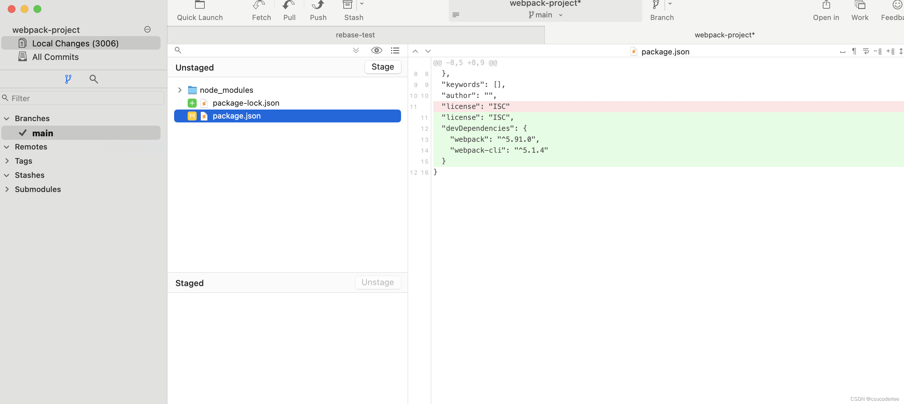
Task: Toggle list view mode for changed files
Action: pos(395,51)
